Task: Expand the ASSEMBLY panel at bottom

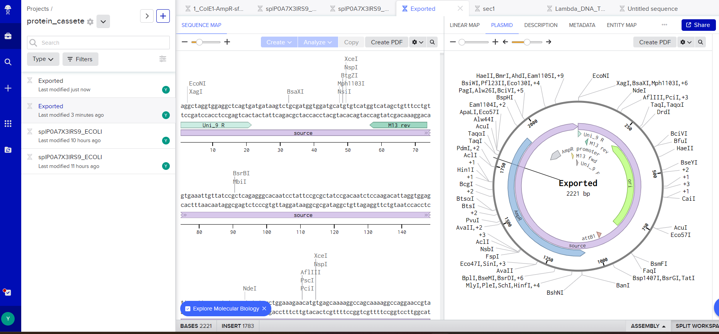Action: pyautogui.click(x=648, y=326)
